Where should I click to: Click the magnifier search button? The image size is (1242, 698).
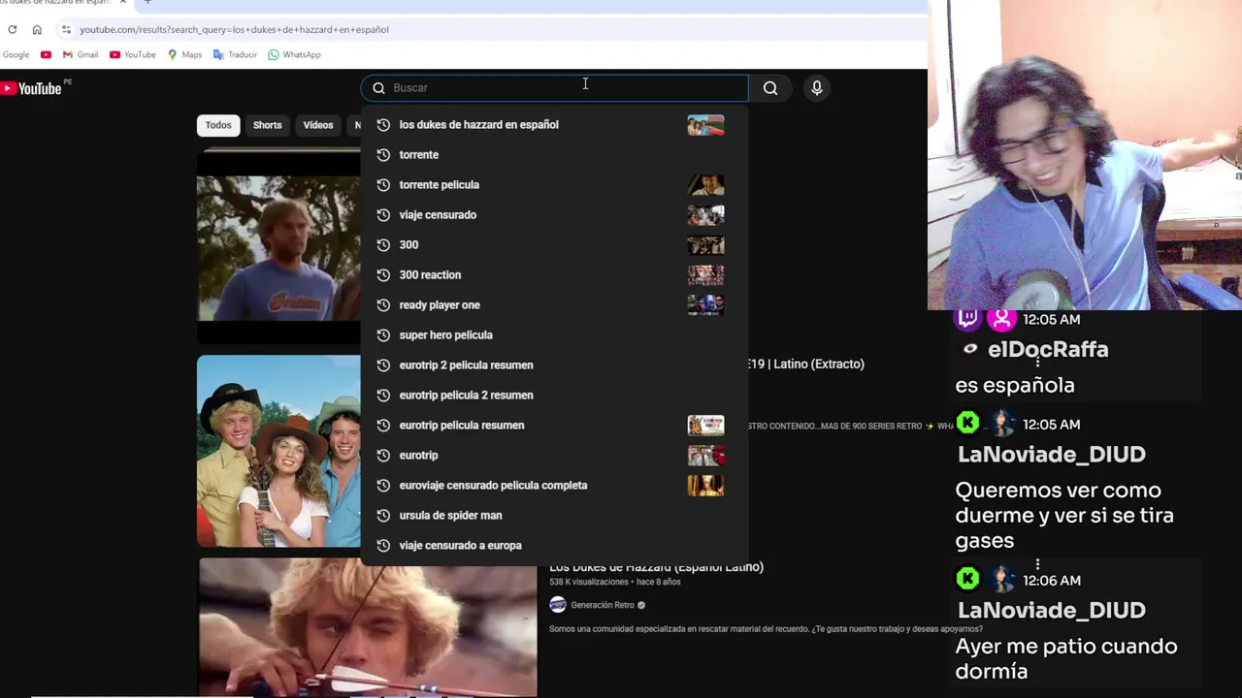pos(770,88)
